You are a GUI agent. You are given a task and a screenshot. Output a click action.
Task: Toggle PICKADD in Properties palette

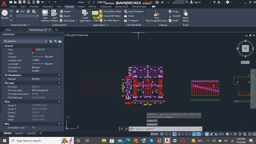[51, 41]
